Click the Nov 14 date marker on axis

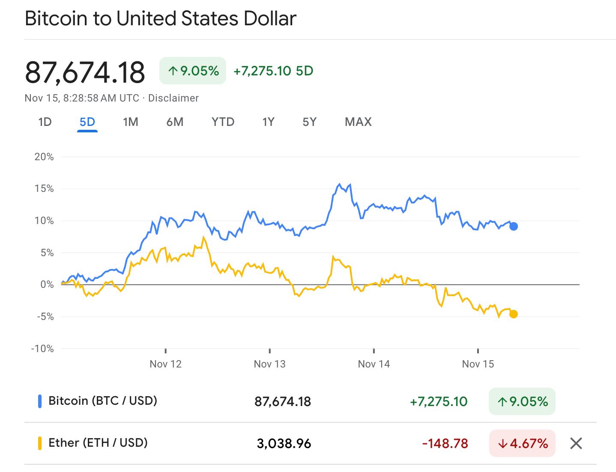[x=374, y=364]
